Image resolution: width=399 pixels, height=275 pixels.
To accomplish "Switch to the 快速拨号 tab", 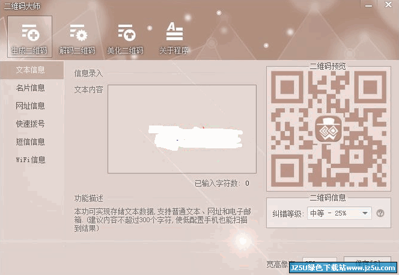I will pos(32,124).
